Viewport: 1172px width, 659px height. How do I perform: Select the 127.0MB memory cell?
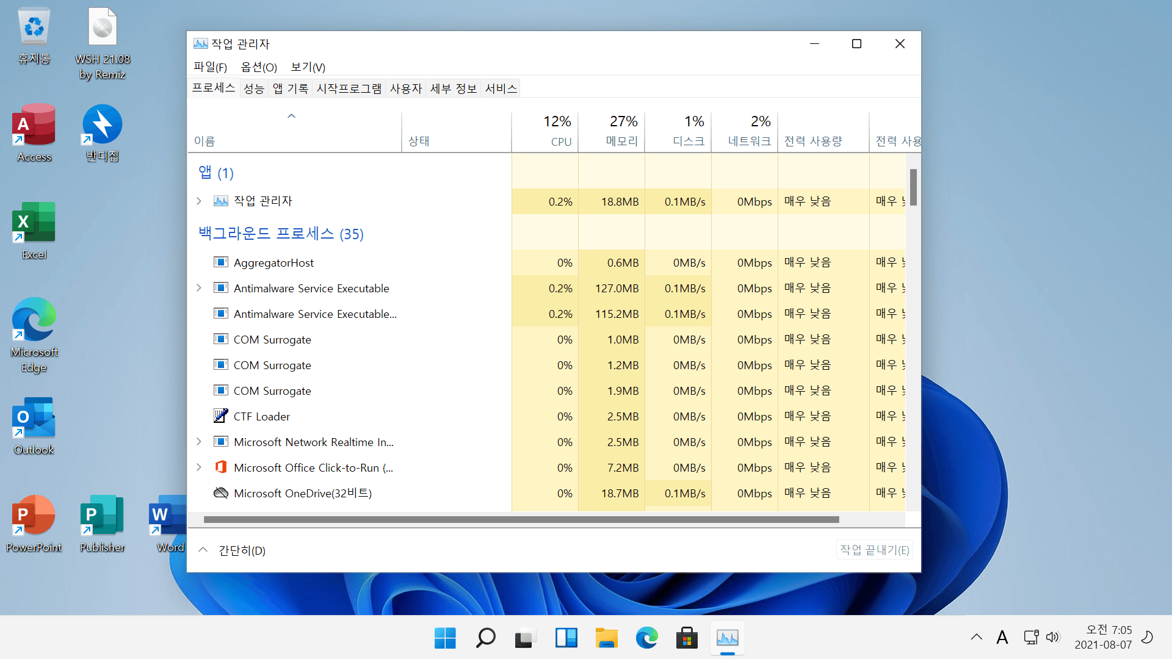[x=612, y=288]
